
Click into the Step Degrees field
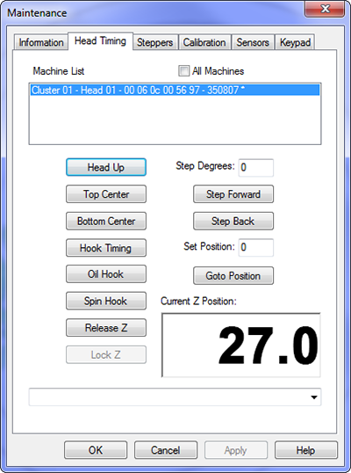coord(256,167)
